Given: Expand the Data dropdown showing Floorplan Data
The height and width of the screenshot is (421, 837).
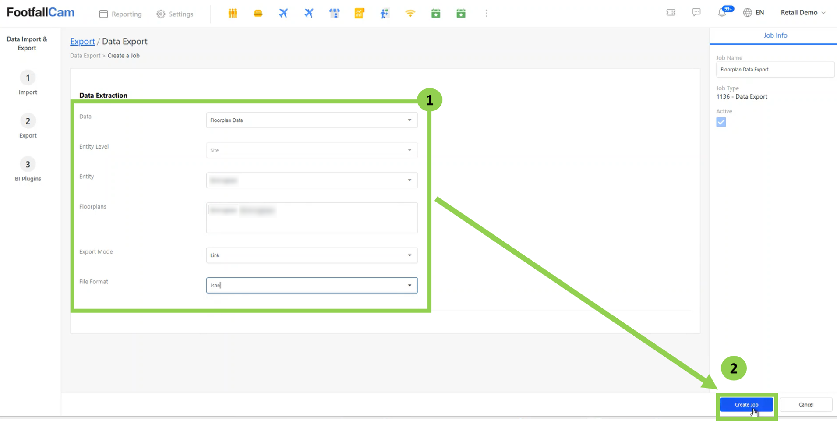Looking at the screenshot, I should click(x=311, y=120).
